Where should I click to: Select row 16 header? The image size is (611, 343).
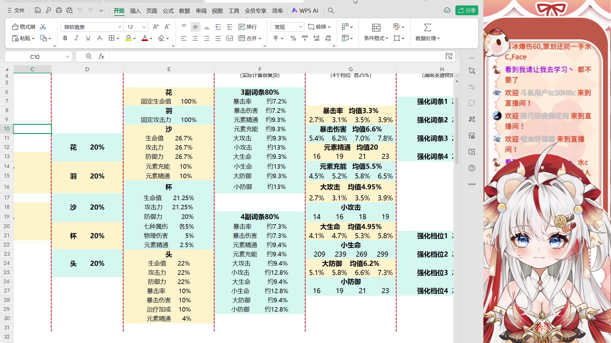coord(7,187)
